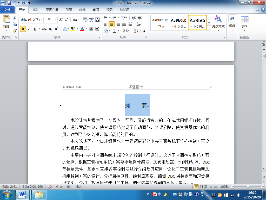Open the 文件 File tab
Screen dimensions: 266x200
pos(7,10)
